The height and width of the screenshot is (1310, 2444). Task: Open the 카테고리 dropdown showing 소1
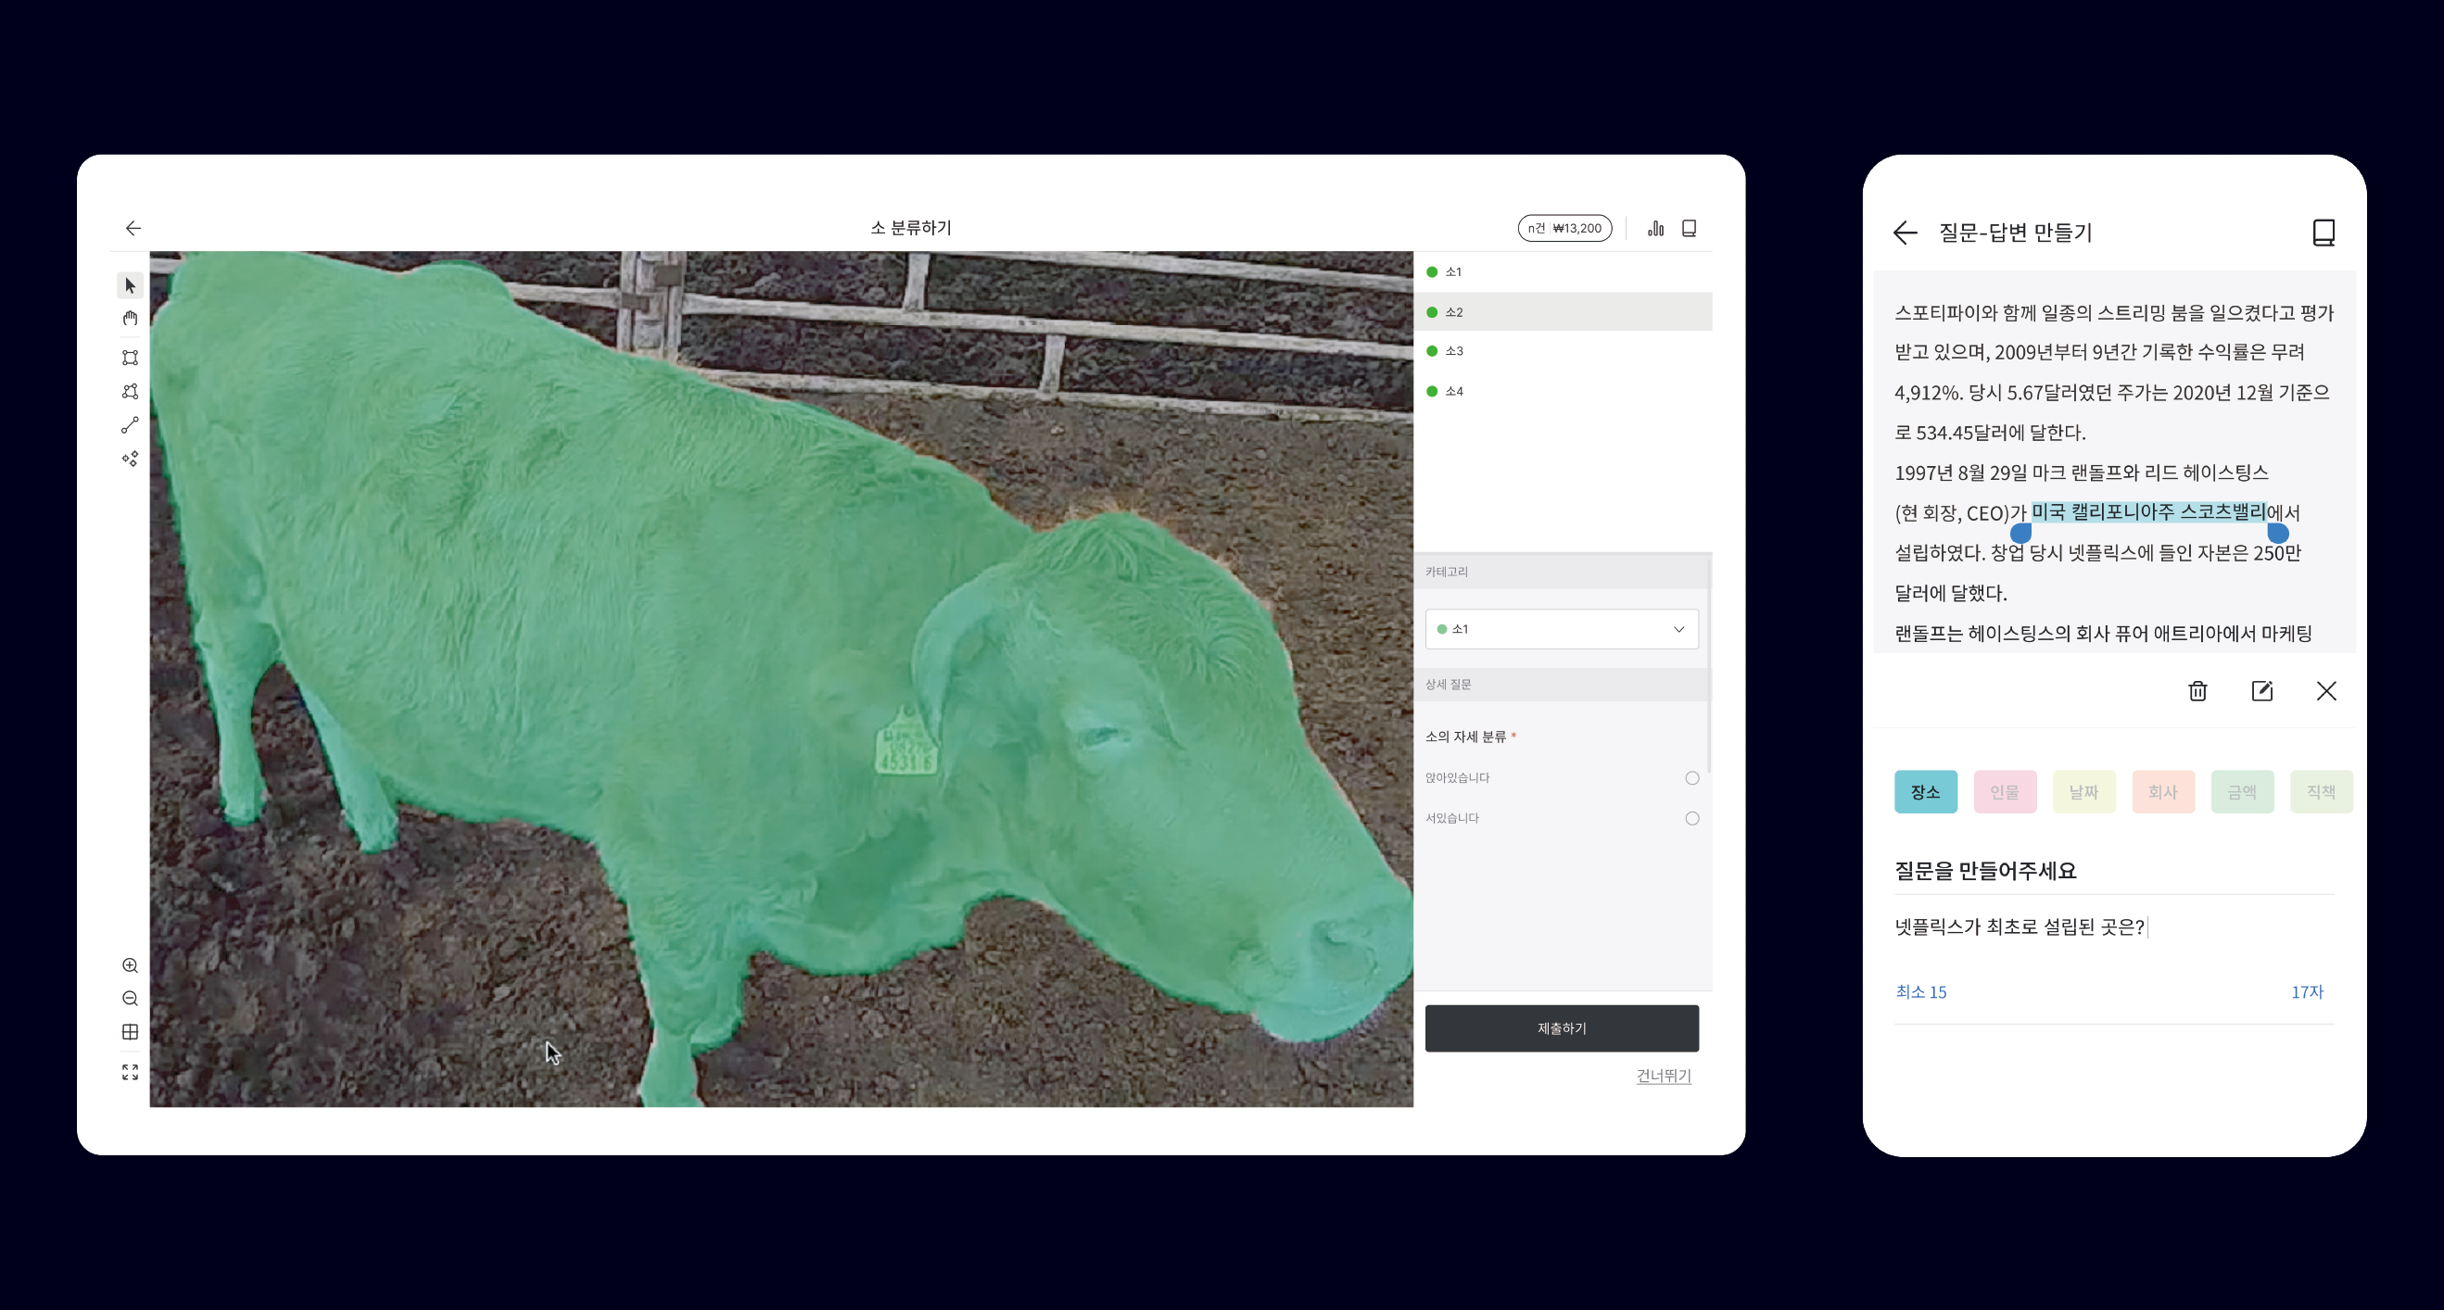click(x=1561, y=629)
